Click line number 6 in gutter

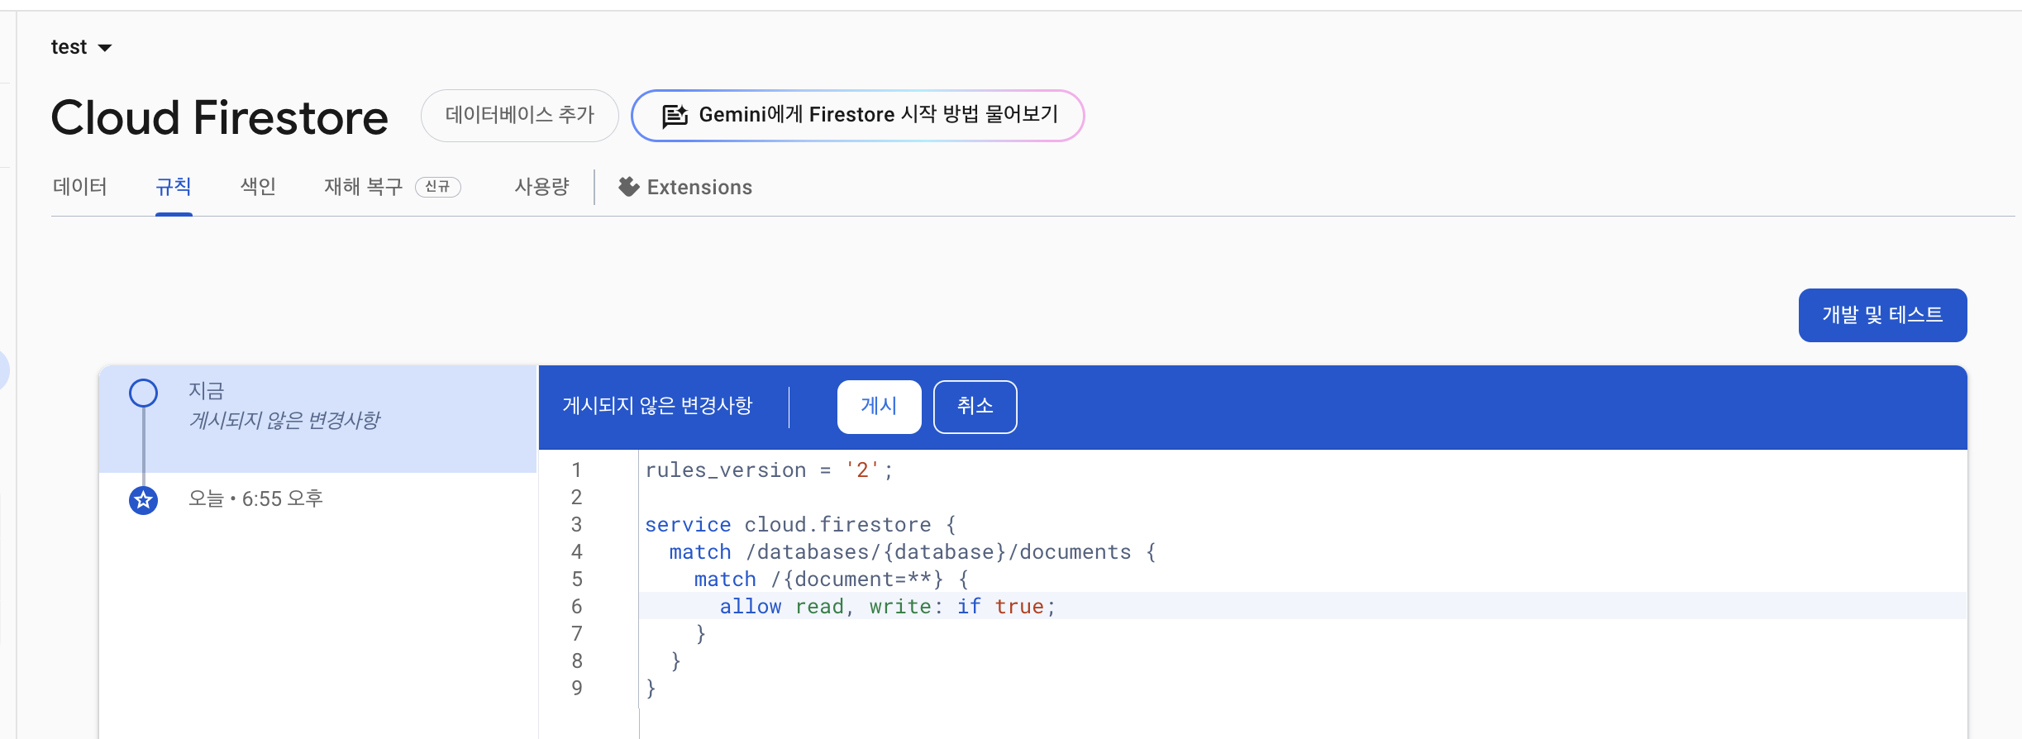[577, 607]
